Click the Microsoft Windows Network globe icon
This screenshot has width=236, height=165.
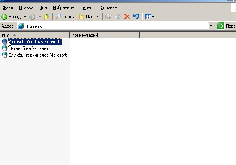[5, 42]
